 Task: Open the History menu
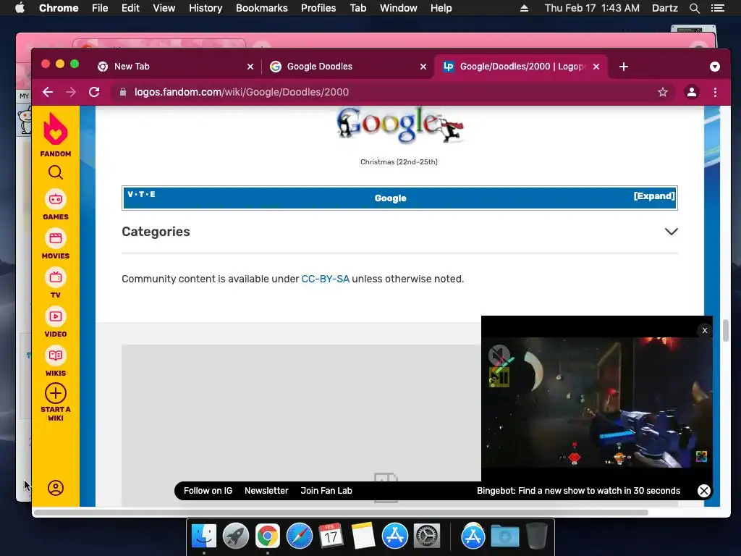coord(206,8)
